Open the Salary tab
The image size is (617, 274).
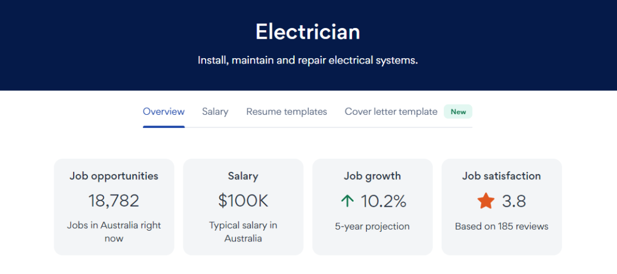[215, 112]
